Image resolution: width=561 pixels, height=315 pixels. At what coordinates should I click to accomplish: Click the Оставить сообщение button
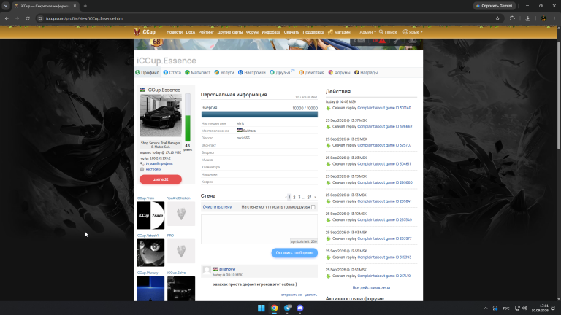[294, 252]
